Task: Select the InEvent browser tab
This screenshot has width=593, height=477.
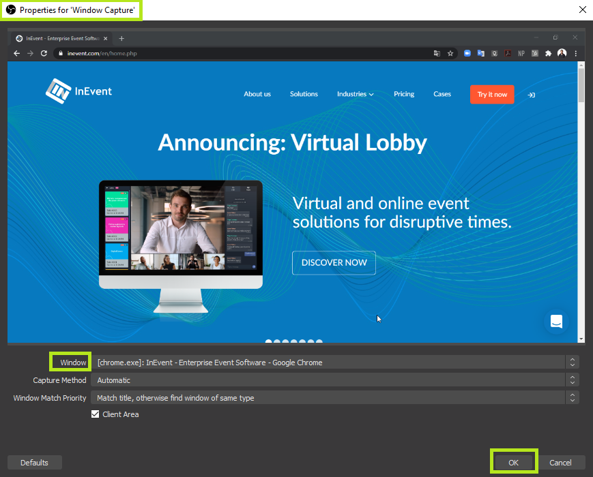Action: [x=62, y=39]
